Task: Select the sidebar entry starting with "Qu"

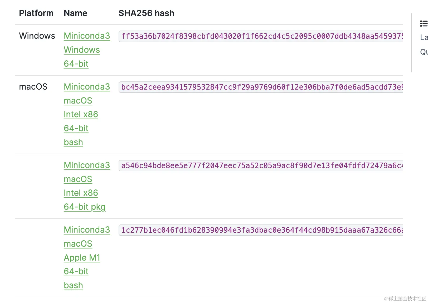Action: point(424,52)
